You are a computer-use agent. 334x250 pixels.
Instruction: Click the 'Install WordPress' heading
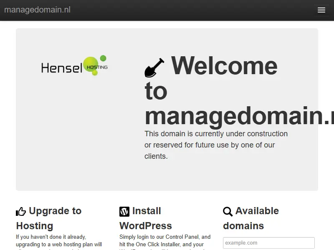tap(145, 218)
